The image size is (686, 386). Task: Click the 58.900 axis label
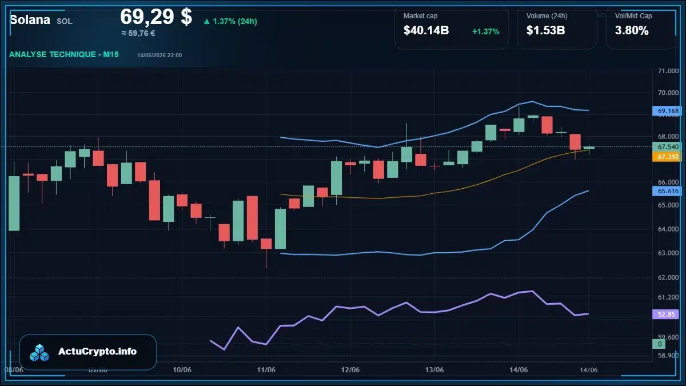click(668, 355)
